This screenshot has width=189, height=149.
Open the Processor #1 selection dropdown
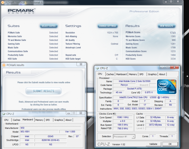pyautogui.click(x=133, y=137)
